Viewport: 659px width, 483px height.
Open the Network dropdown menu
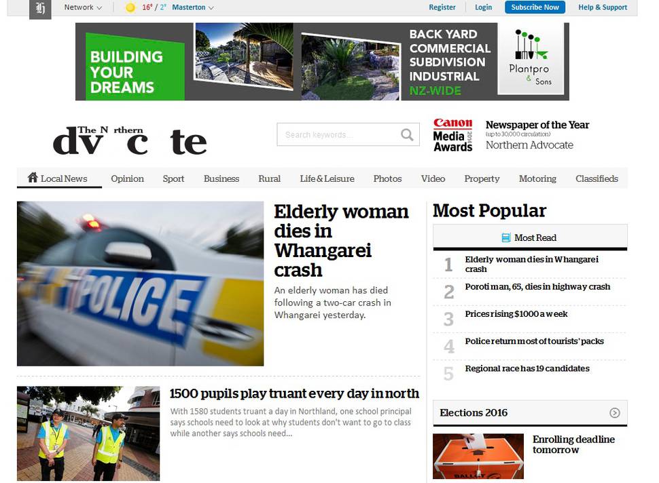coord(83,7)
